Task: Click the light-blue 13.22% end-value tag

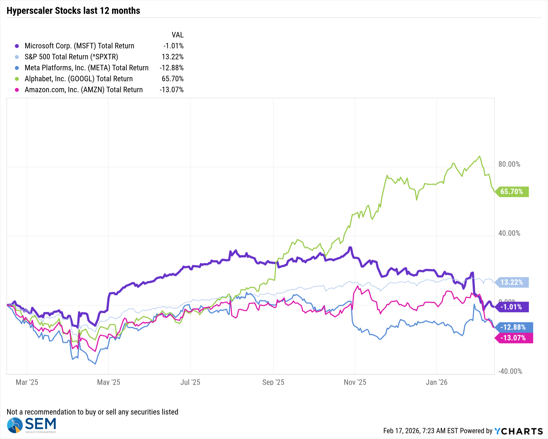Action: point(512,282)
